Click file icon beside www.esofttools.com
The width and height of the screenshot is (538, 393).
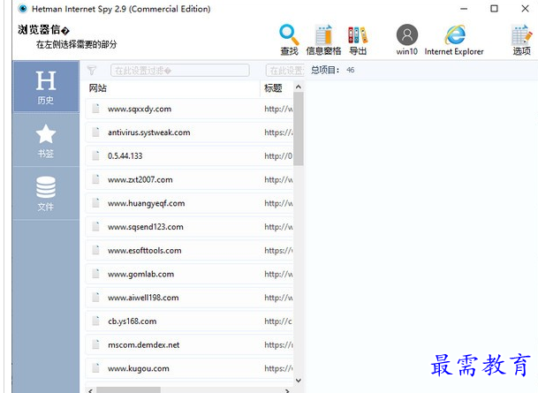[x=95, y=250]
